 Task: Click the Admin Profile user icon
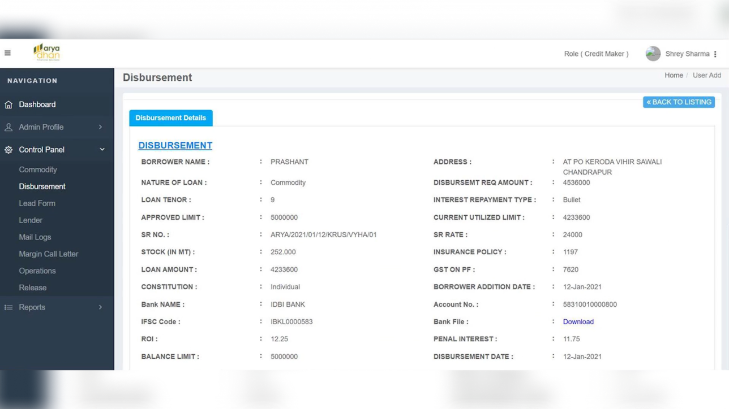tap(8, 127)
